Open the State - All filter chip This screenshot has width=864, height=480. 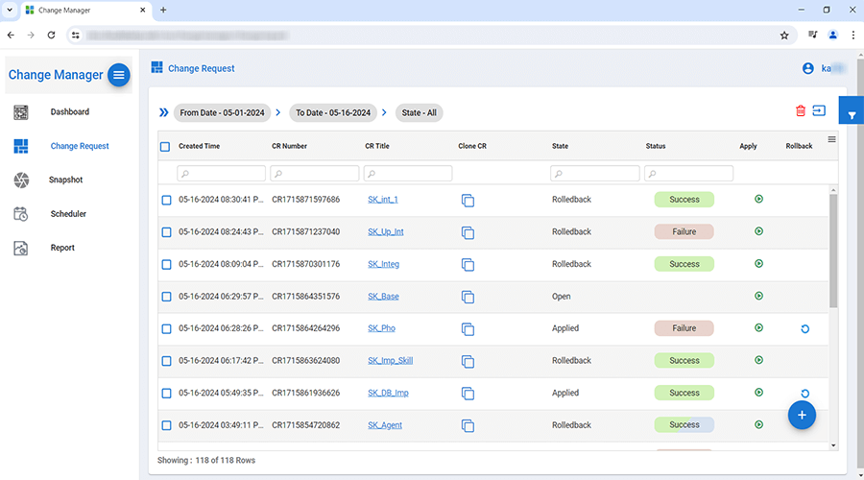click(x=419, y=112)
